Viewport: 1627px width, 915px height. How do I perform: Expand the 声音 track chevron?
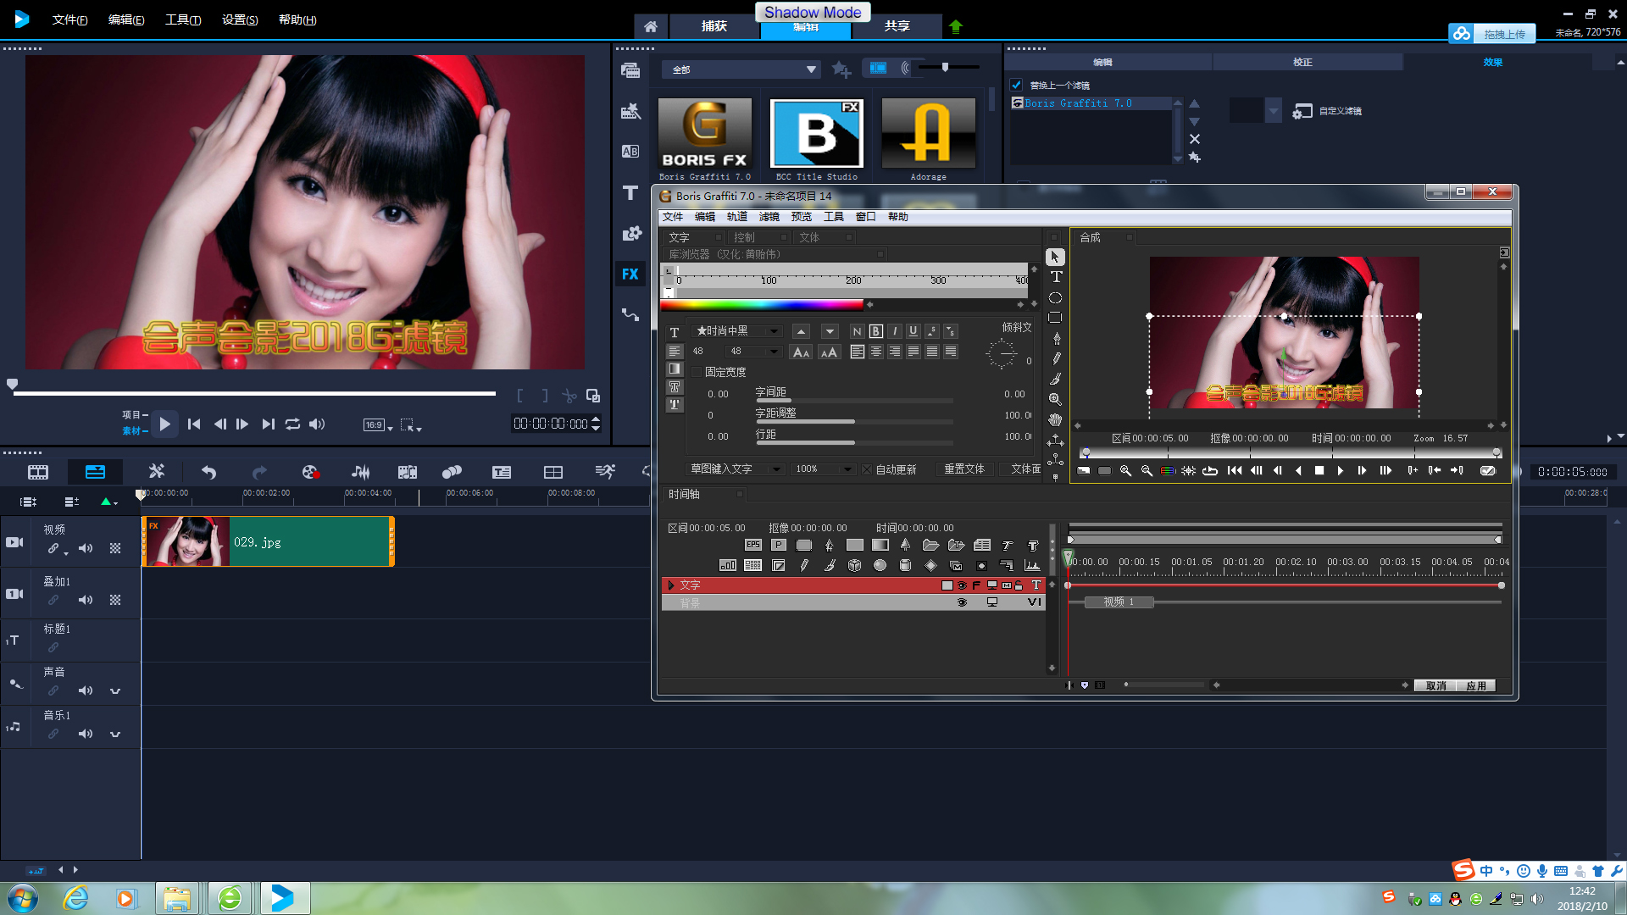point(115,691)
